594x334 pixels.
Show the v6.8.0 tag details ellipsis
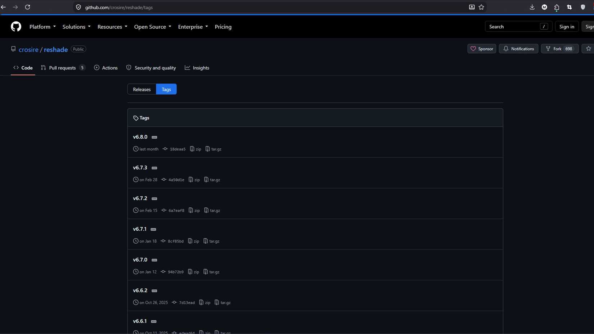click(x=154, y=137)
